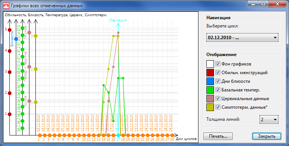Screen dimensions: 289x146
Task: Change the olive symptothermal color swatch
Action: coord(210,107)
